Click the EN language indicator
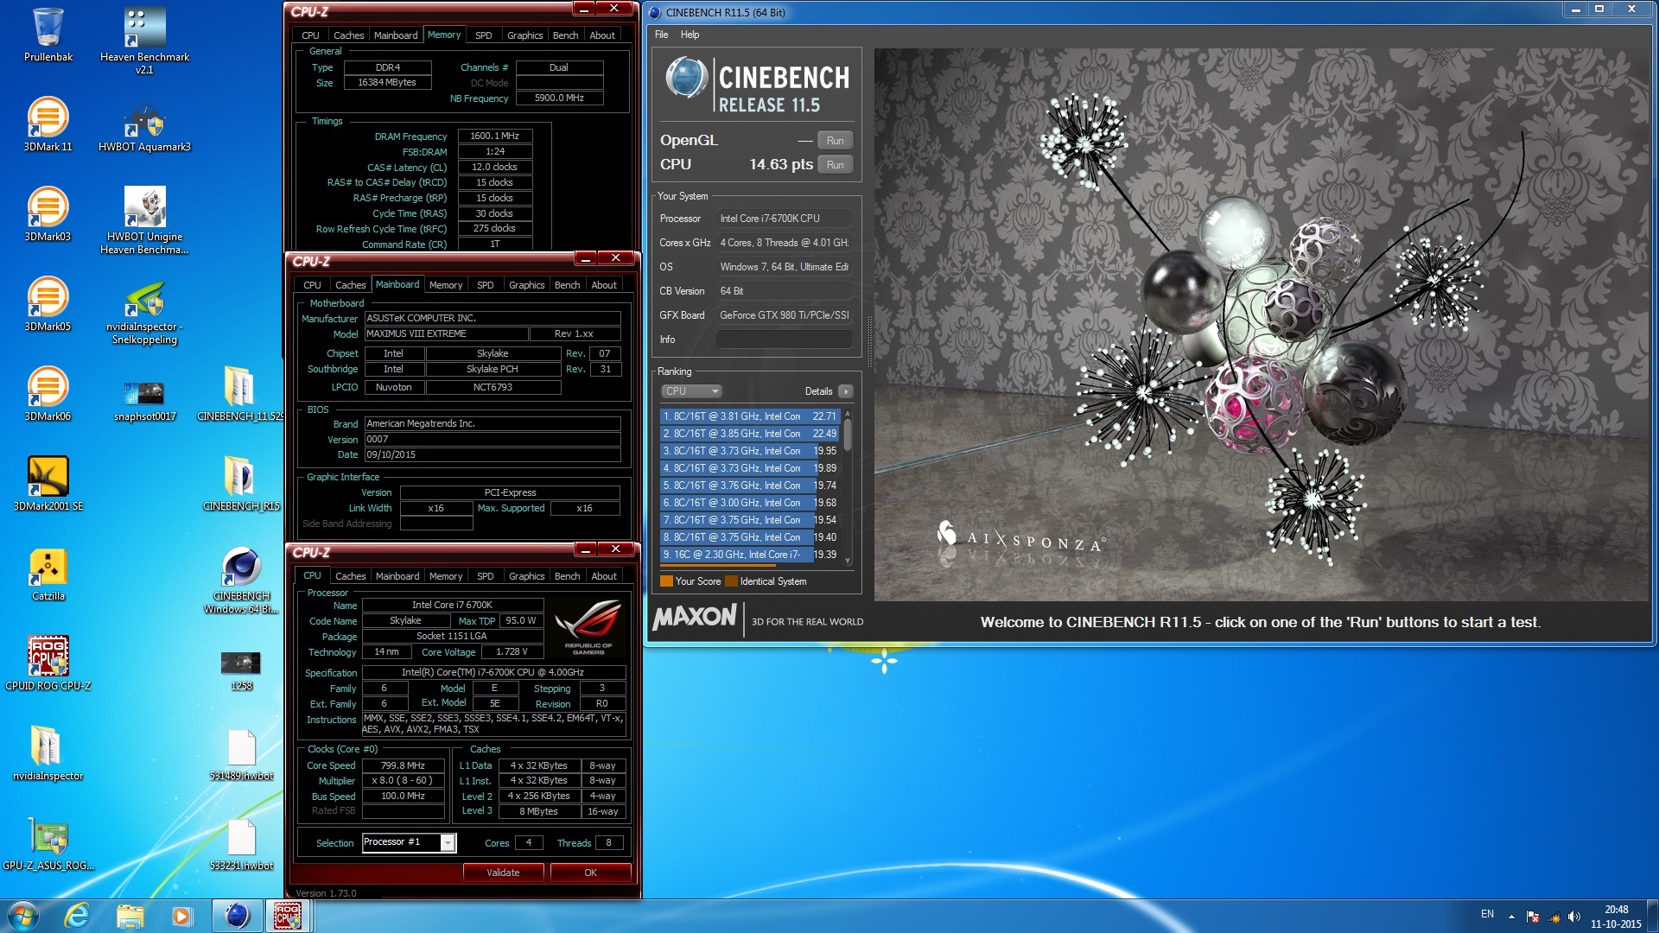Viewport: 1659px width, 933px height. [1487, 914]
